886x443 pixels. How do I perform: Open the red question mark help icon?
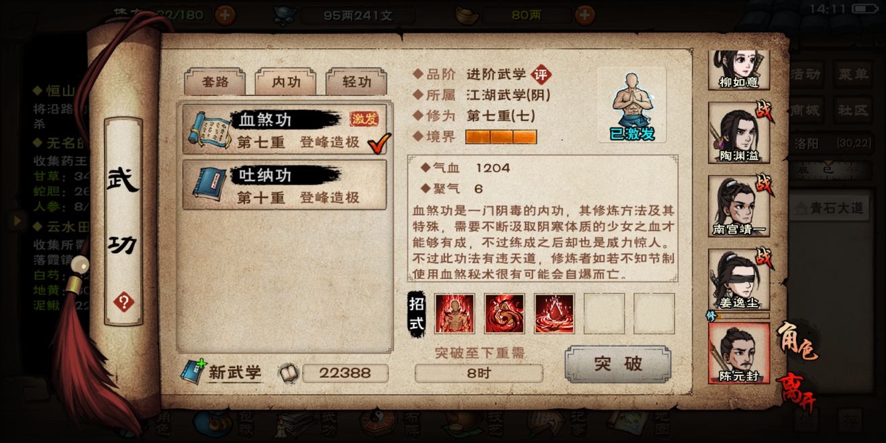[124, 302]
